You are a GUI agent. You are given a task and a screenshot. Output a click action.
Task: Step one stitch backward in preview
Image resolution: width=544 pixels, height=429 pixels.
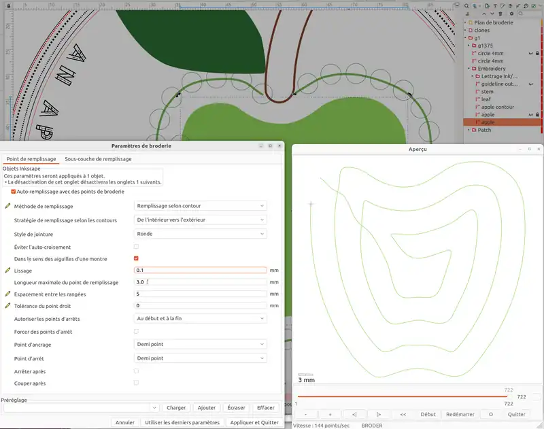[x=354, y=414]
